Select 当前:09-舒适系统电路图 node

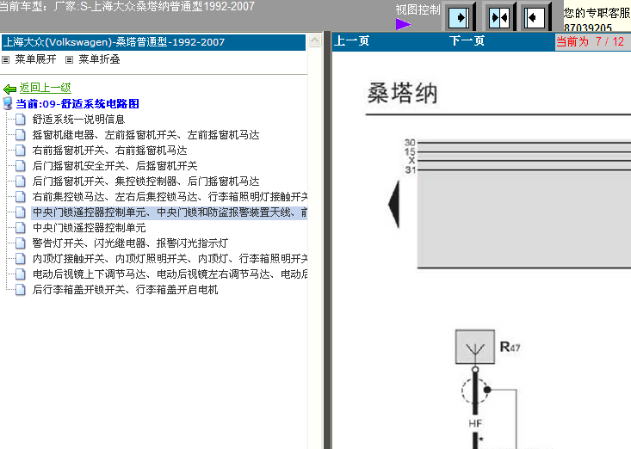point(77,104)
